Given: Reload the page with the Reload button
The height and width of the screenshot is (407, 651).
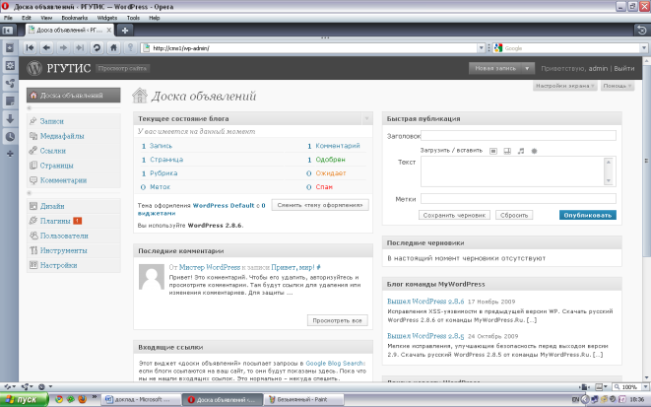Looking at the screenshot, I should click(97, 48).
